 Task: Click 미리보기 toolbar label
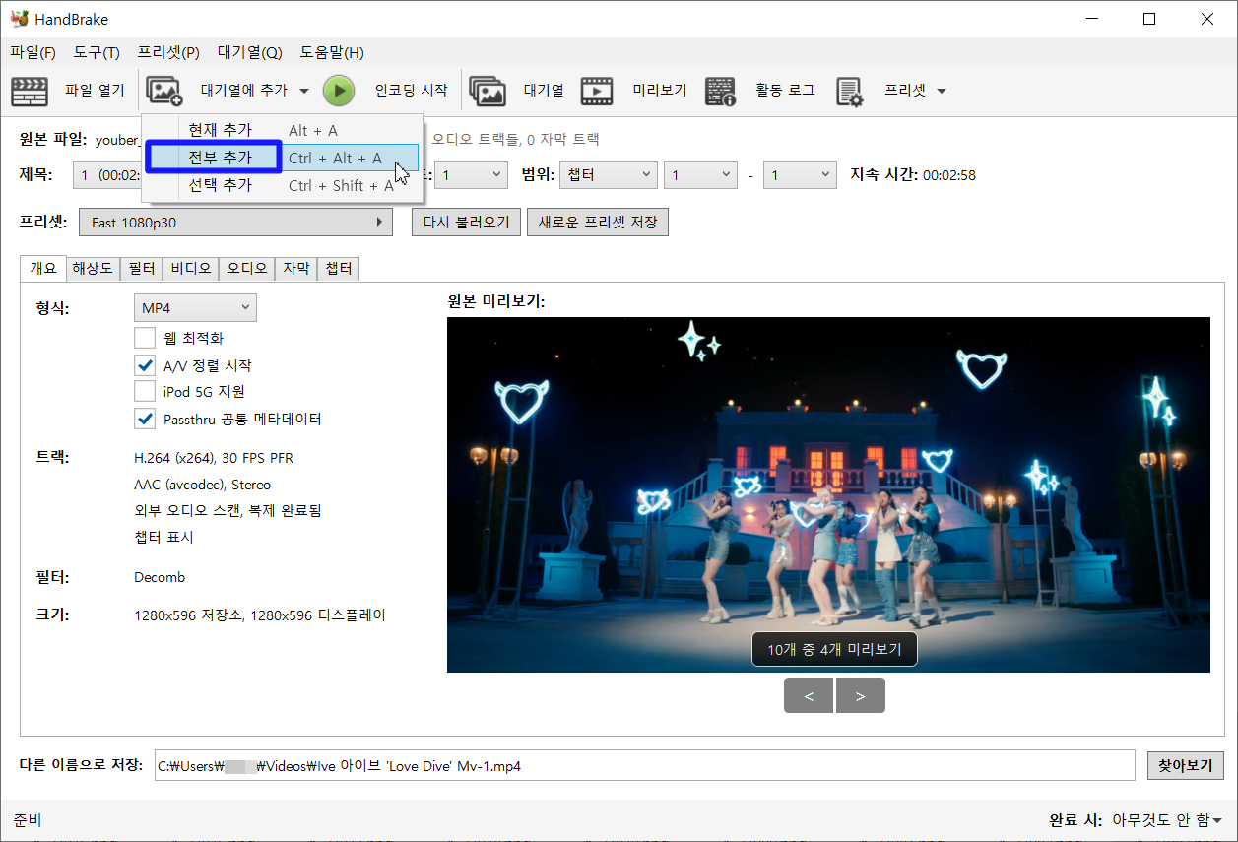pos(659,91)
